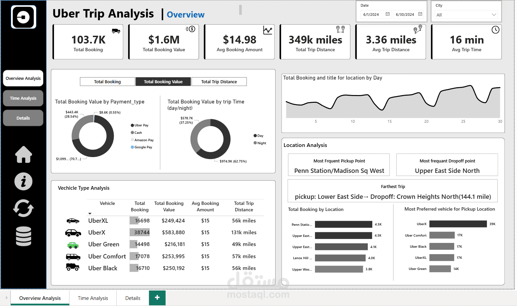Switch to the Details page tab
Viewport: 517px width, 306px height.
point(133,298)
